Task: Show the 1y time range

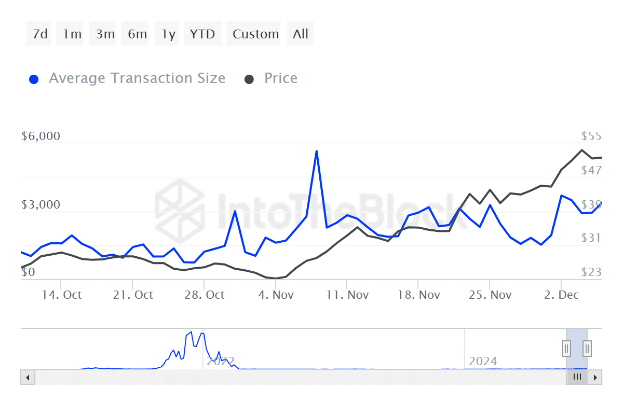Action: point(167,34)
